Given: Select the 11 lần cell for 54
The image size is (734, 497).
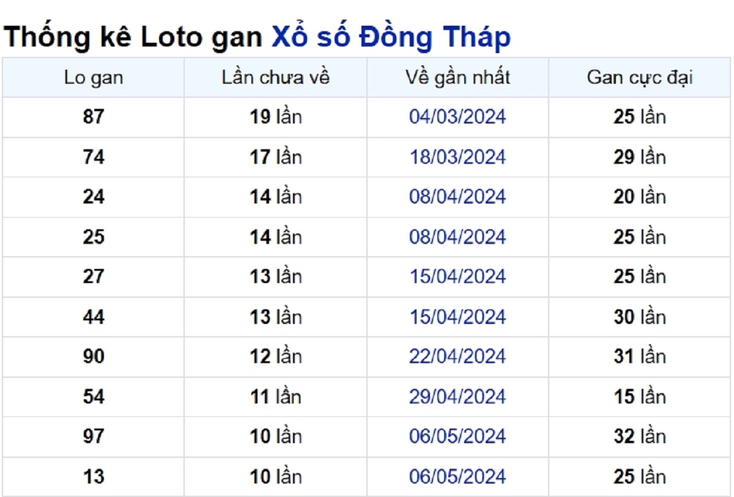Looking at the screenshot, I should click(275, 397).
